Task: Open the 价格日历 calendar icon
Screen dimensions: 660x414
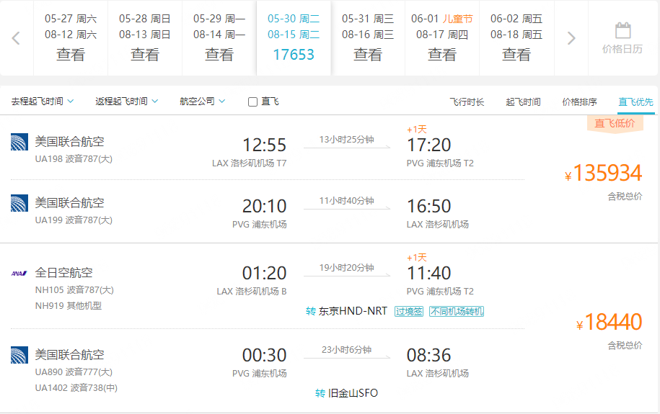Action: point(622,31)
